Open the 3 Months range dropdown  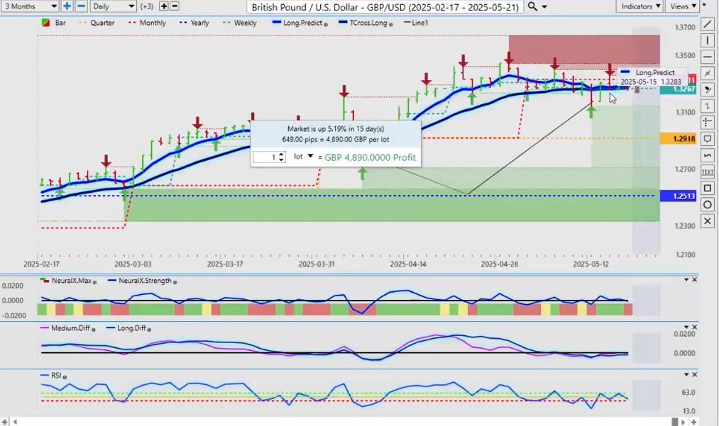tap(29, 6)
